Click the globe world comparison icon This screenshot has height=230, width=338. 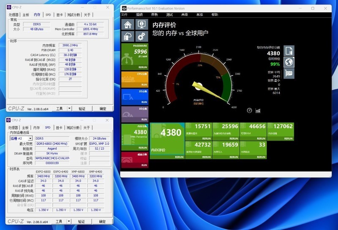289,62
